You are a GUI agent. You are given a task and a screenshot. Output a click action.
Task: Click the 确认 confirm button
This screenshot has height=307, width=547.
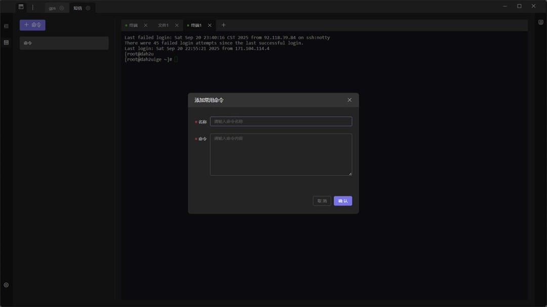pyautogui.click(x=342, y=201)
